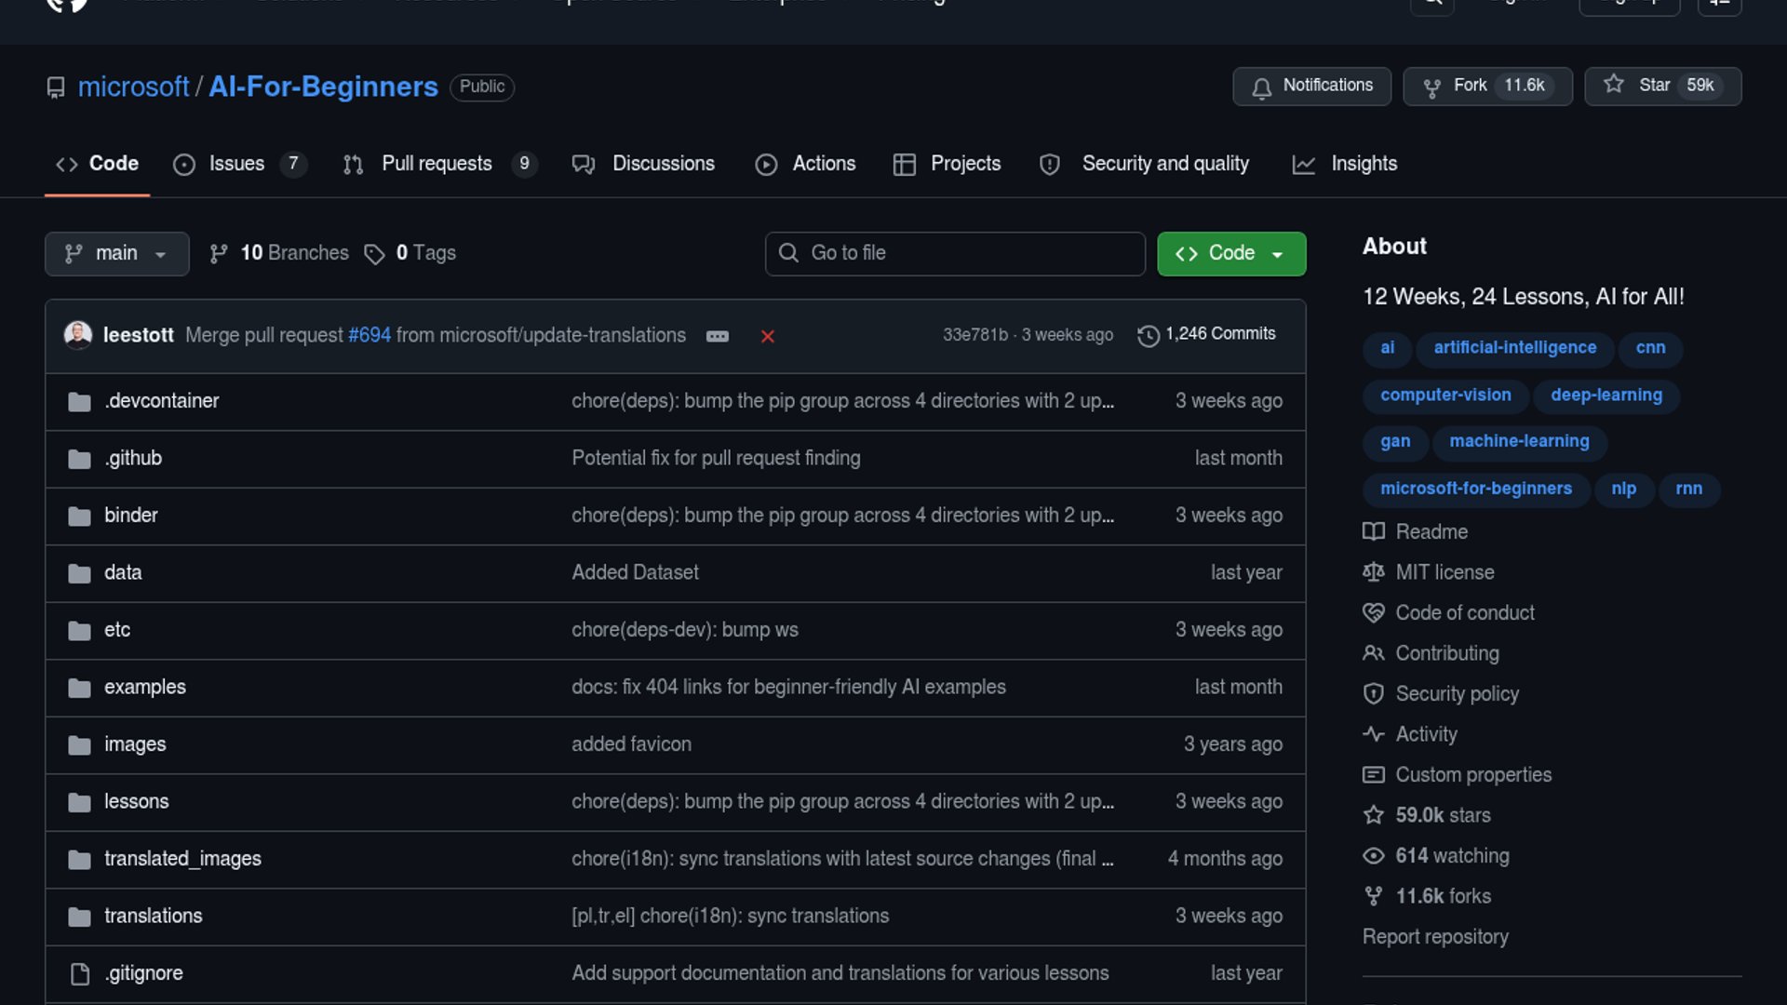Viewport: 1787px width, 1005px height.
Task: Click the Go to file search field
Action: (955, 253)
